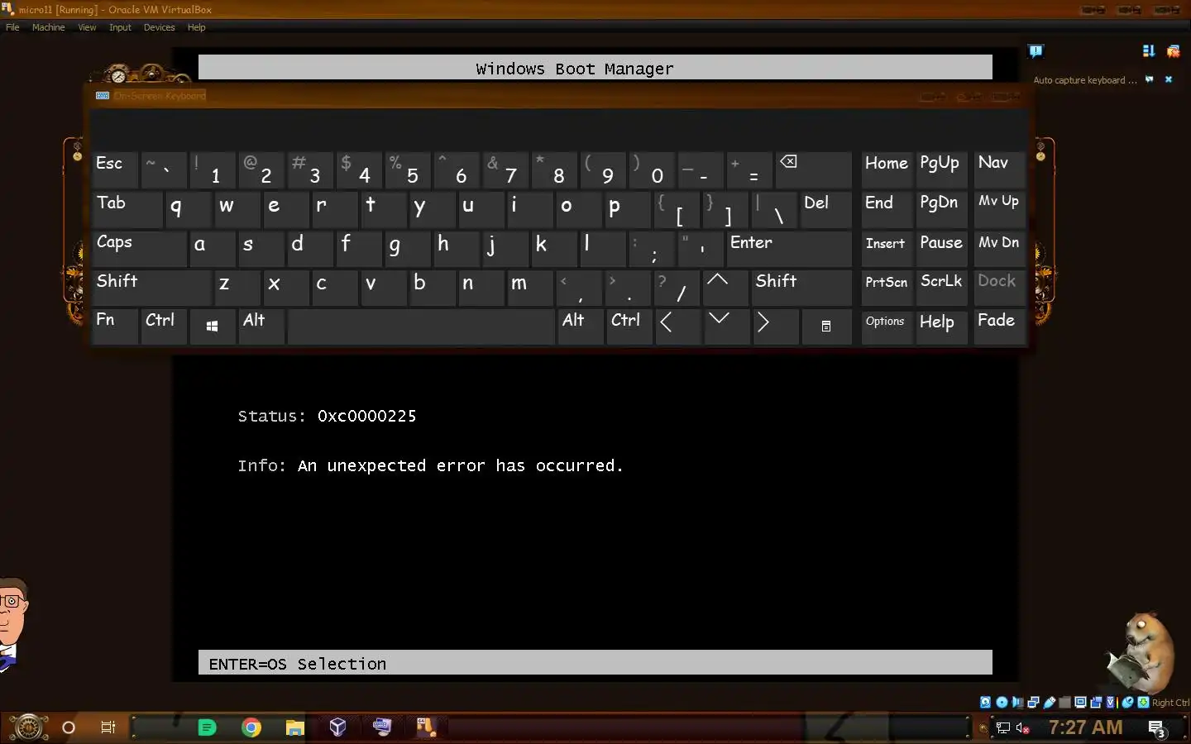This screenshot has height=744, width=1191.
Task: Click the green chat app taskbar icon
Action: click(208, 727)
